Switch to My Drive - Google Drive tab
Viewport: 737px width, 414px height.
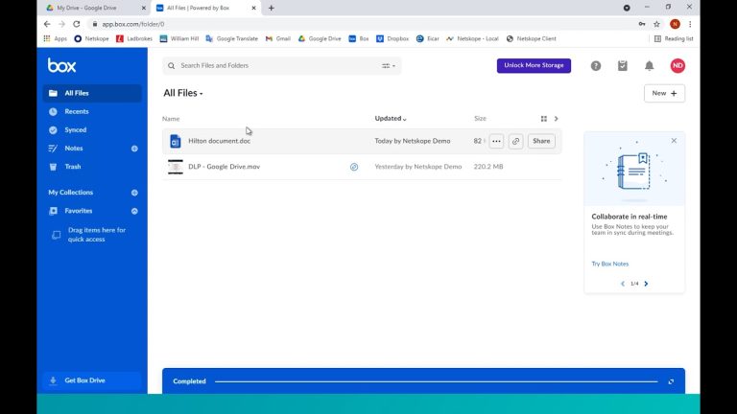pos(94,8)
